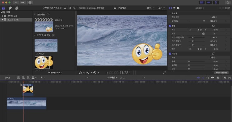Viewport: 232px width, 122px height.
Task: Click the 효과 프리셋 저장 button
Action: pos(221,73)
